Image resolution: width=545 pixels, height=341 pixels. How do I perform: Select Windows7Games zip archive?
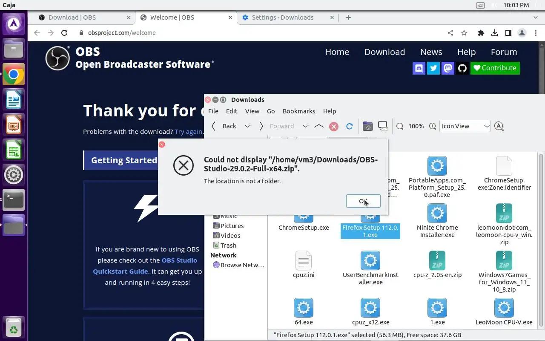504,272
